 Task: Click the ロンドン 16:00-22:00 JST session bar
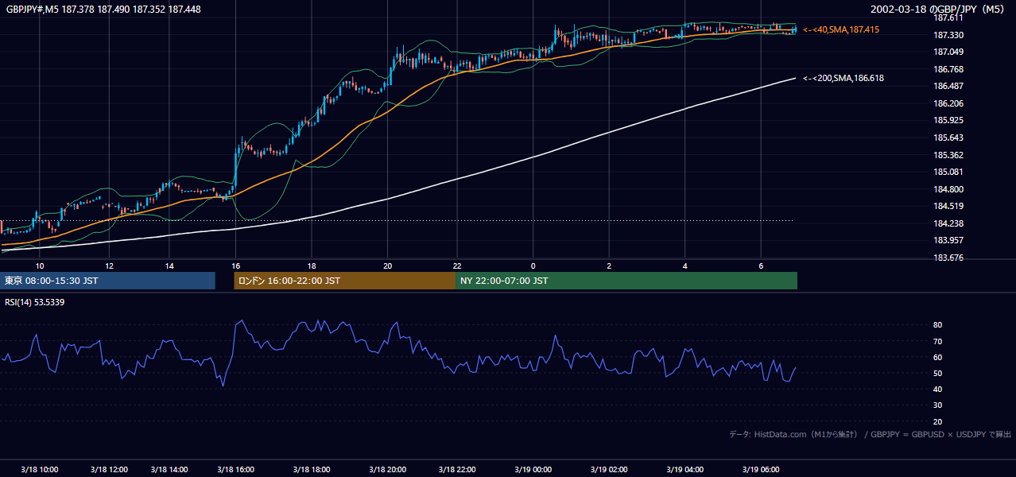(345, 281)
